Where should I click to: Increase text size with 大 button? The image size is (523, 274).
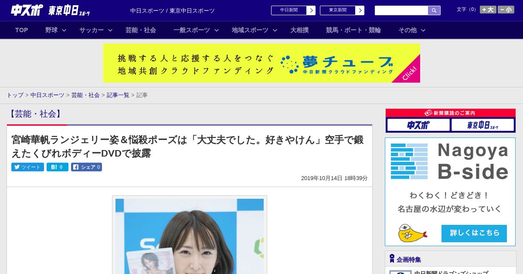(x=488, y=10)
